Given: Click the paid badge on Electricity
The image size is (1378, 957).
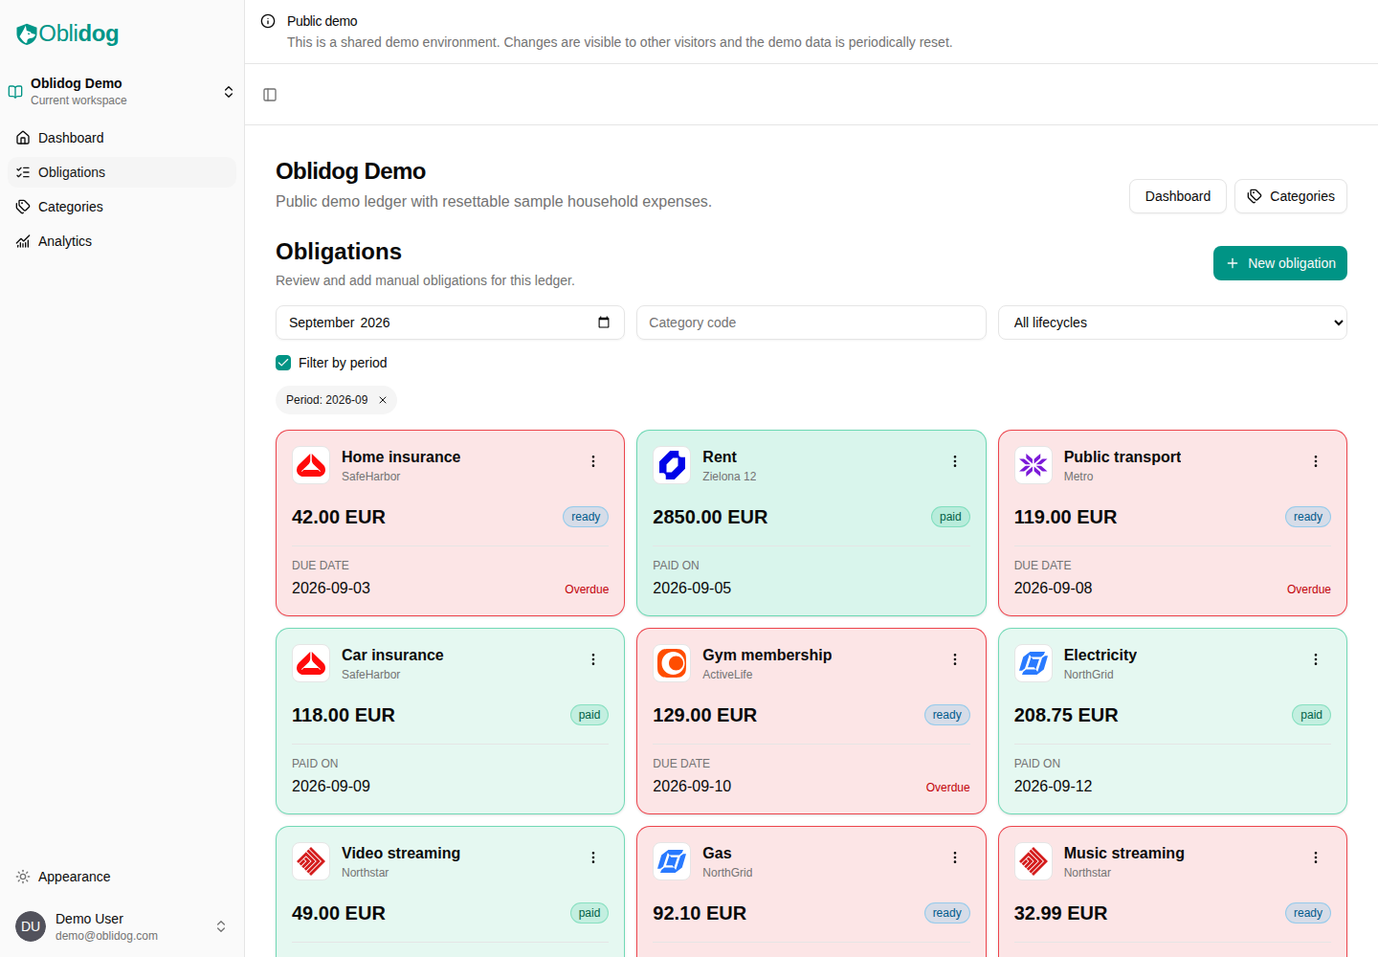Looking at the screenshot, I should point(1312,715).
